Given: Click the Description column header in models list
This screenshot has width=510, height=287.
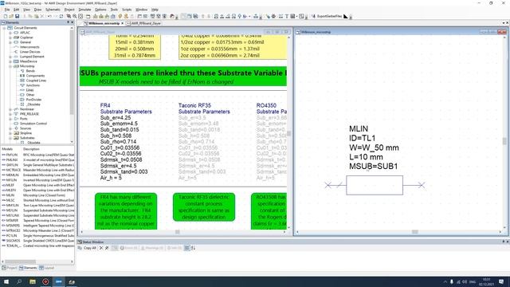Looking at the screenshot, I should point(31,149).
